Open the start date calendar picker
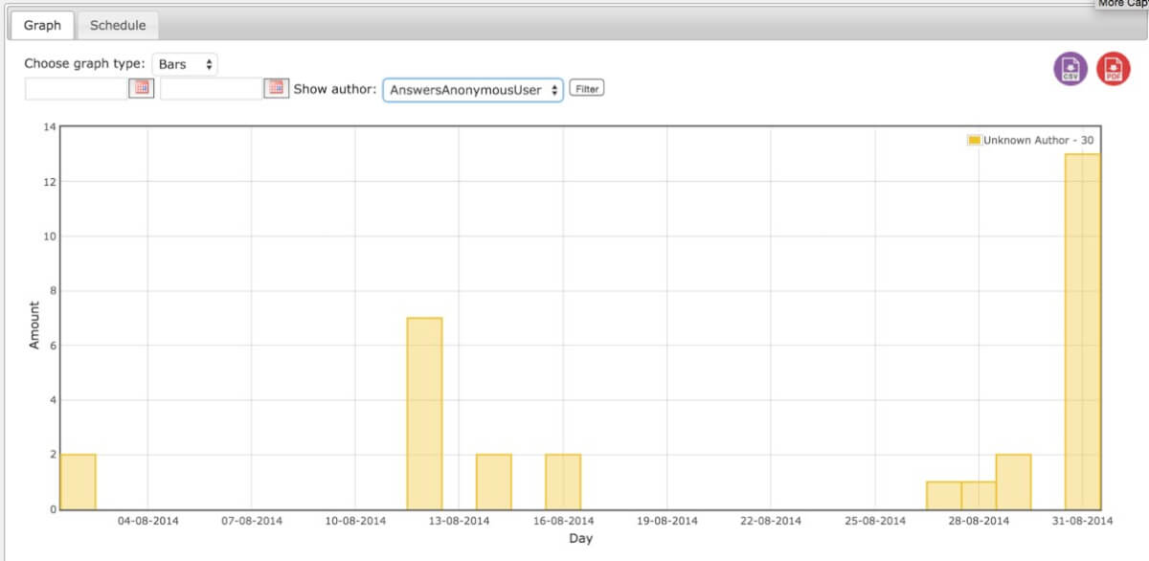The image size is (1149, 561). click(x=141, y=88)
